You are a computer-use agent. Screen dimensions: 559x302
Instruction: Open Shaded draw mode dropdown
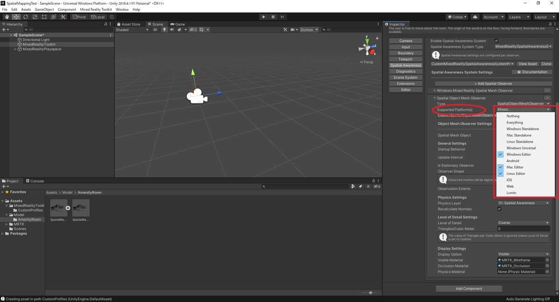pos(132,30)
